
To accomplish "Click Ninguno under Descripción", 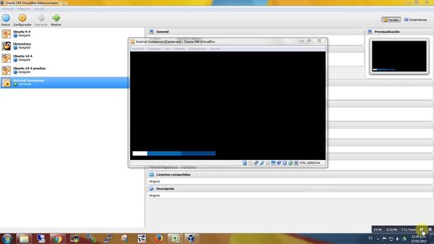I will point(155,196).
